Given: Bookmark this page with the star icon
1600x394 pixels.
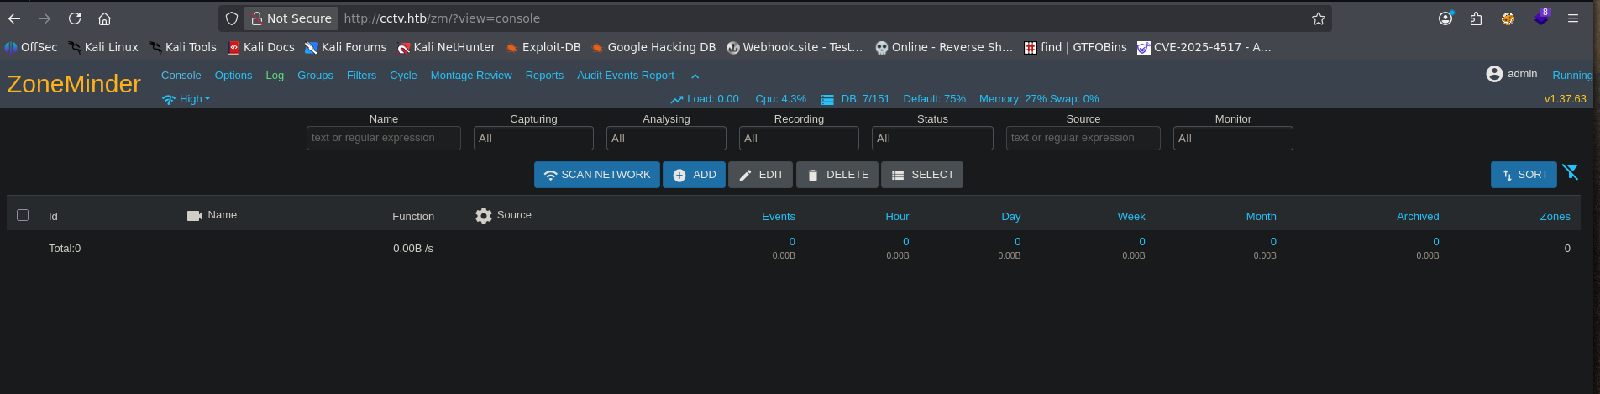Looking at the screenshot, I should pyautogui.click(x=1319, y=18).
